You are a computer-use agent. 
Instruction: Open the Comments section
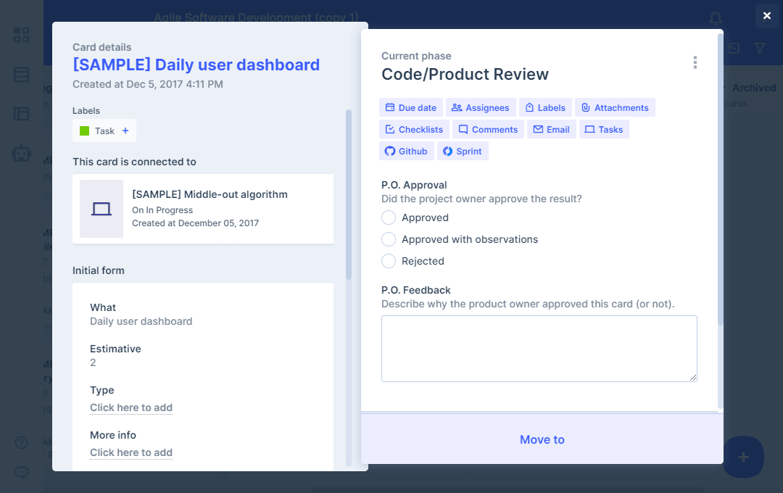pyautogui.click(x=488, y=130)
